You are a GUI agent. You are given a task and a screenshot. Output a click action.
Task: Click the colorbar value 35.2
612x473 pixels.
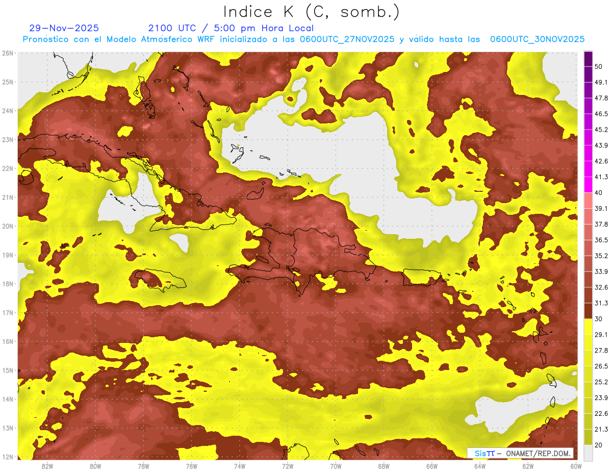pyautogui.click(x=601, y=256)
